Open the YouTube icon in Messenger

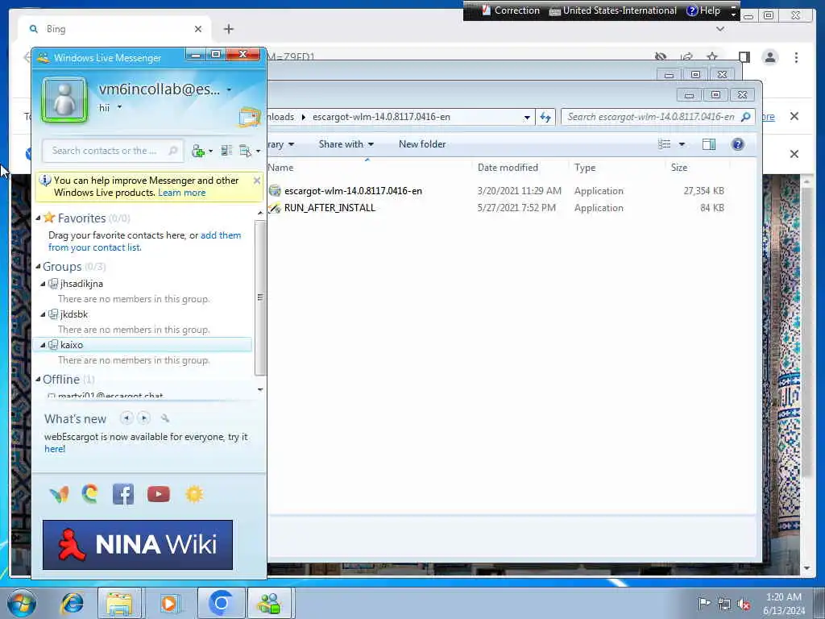tap(159, 494)
